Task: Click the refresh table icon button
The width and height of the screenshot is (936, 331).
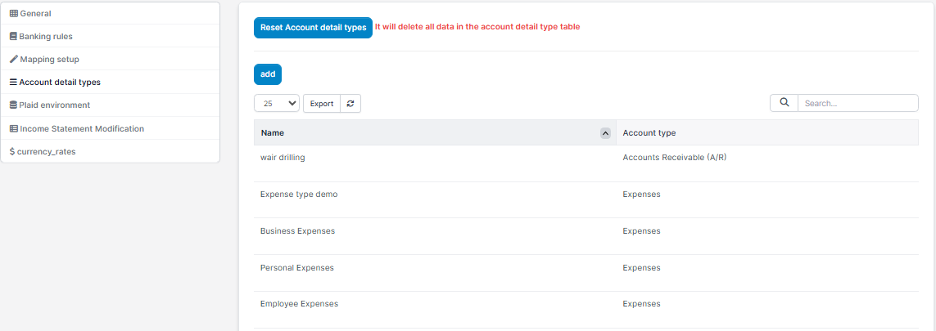Action: [x=350, y=104]
